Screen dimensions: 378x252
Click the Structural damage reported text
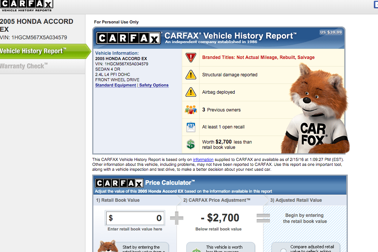coord(230,75)
